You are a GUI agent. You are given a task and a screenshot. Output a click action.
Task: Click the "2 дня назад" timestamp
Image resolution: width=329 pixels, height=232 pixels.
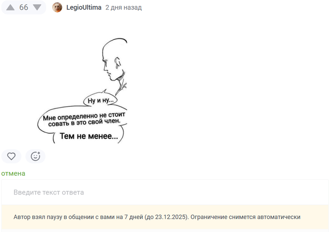[124, 7]
